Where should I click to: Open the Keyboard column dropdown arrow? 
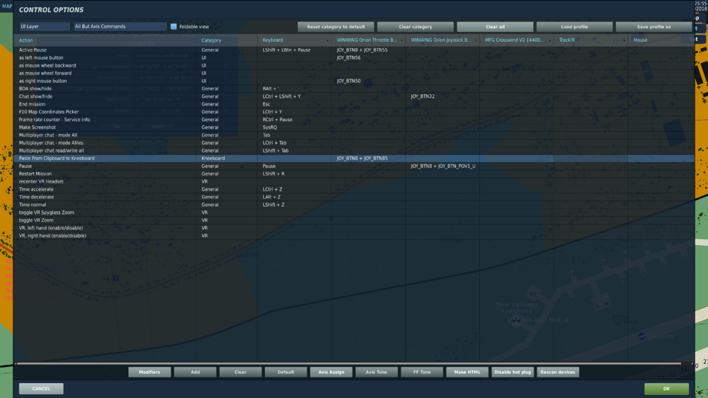[x=327, y=40]
